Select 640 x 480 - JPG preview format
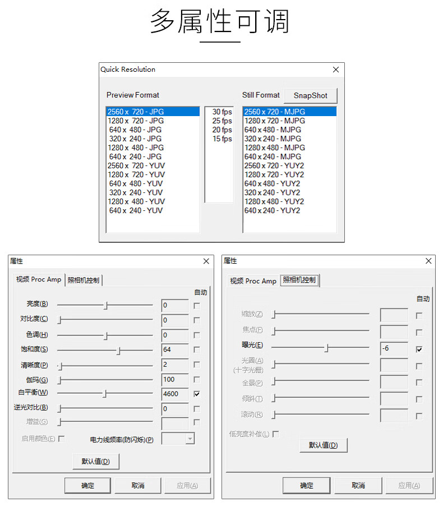This screenshot has width=443, height=511. pos(153,130)
